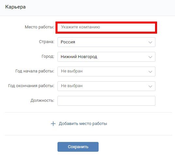Click the 'Укажите компанию' company input field
This screenshot has width=175, height=155.
click(106, 27)
